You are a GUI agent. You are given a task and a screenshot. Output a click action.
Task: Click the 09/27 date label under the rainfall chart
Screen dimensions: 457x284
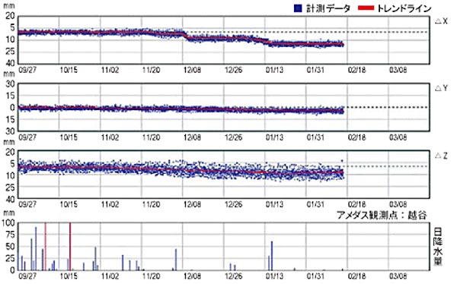coord(27,276)
